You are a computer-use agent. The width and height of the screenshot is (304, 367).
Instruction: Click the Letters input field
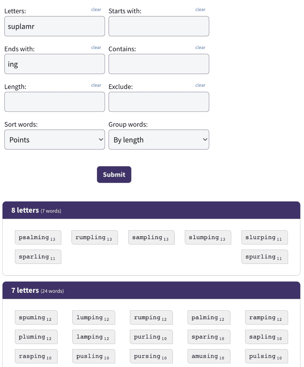55,26
